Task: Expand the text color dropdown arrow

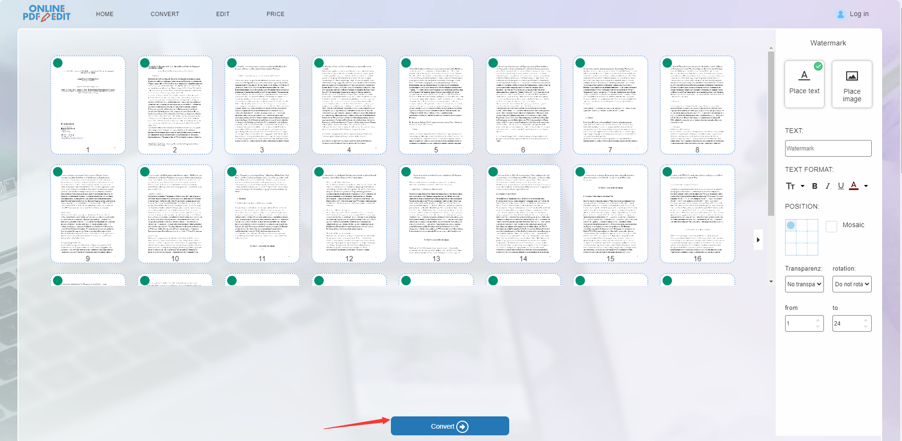Action: pyautogui.click(x=866, y=186)
